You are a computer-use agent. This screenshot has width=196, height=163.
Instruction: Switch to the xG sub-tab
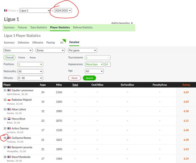(x=62, y=43)
